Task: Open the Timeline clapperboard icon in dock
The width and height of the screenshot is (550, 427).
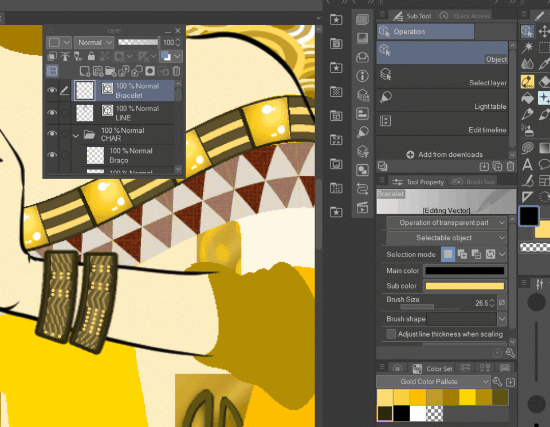Action: coord(362,208)
